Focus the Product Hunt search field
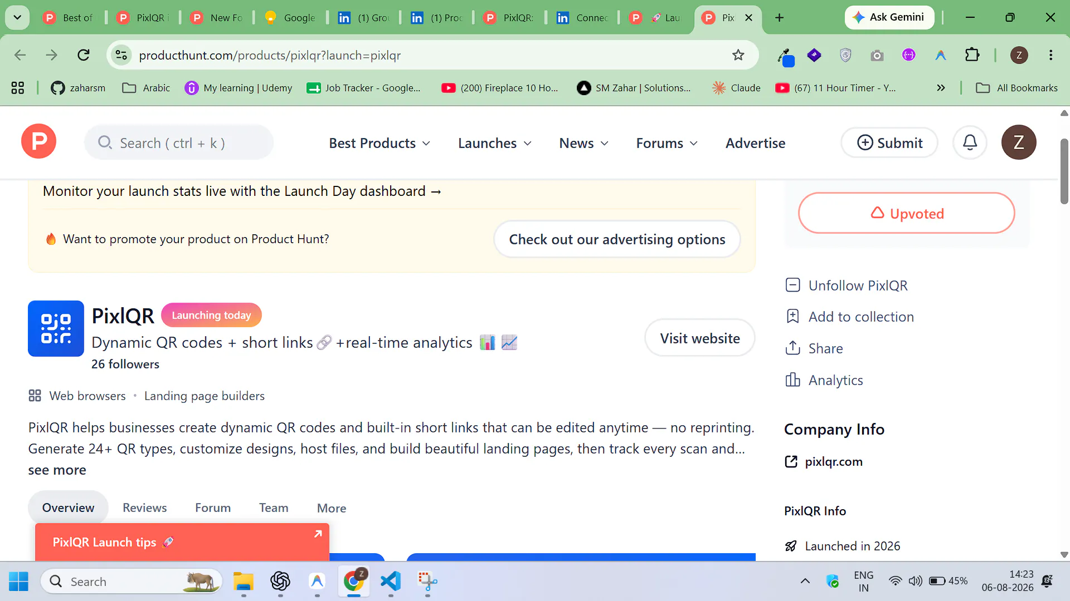 coord(179,143)
